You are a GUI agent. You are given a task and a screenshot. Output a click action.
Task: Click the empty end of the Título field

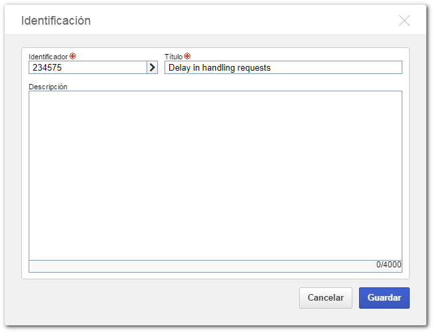click(336, 67)
